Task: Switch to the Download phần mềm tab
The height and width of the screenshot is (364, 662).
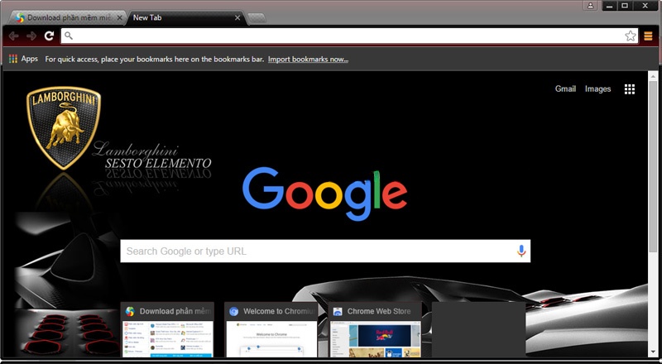Action: pyautogui.click(x=68, y=17)
